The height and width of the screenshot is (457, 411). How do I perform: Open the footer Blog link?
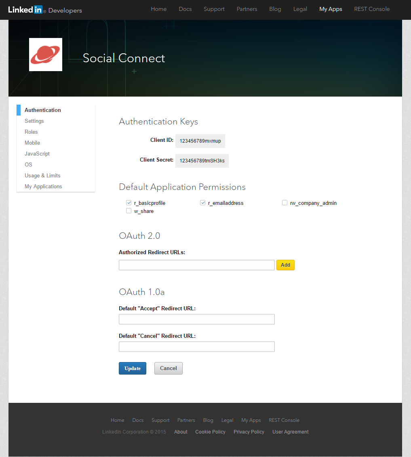(x=208, y=420)
